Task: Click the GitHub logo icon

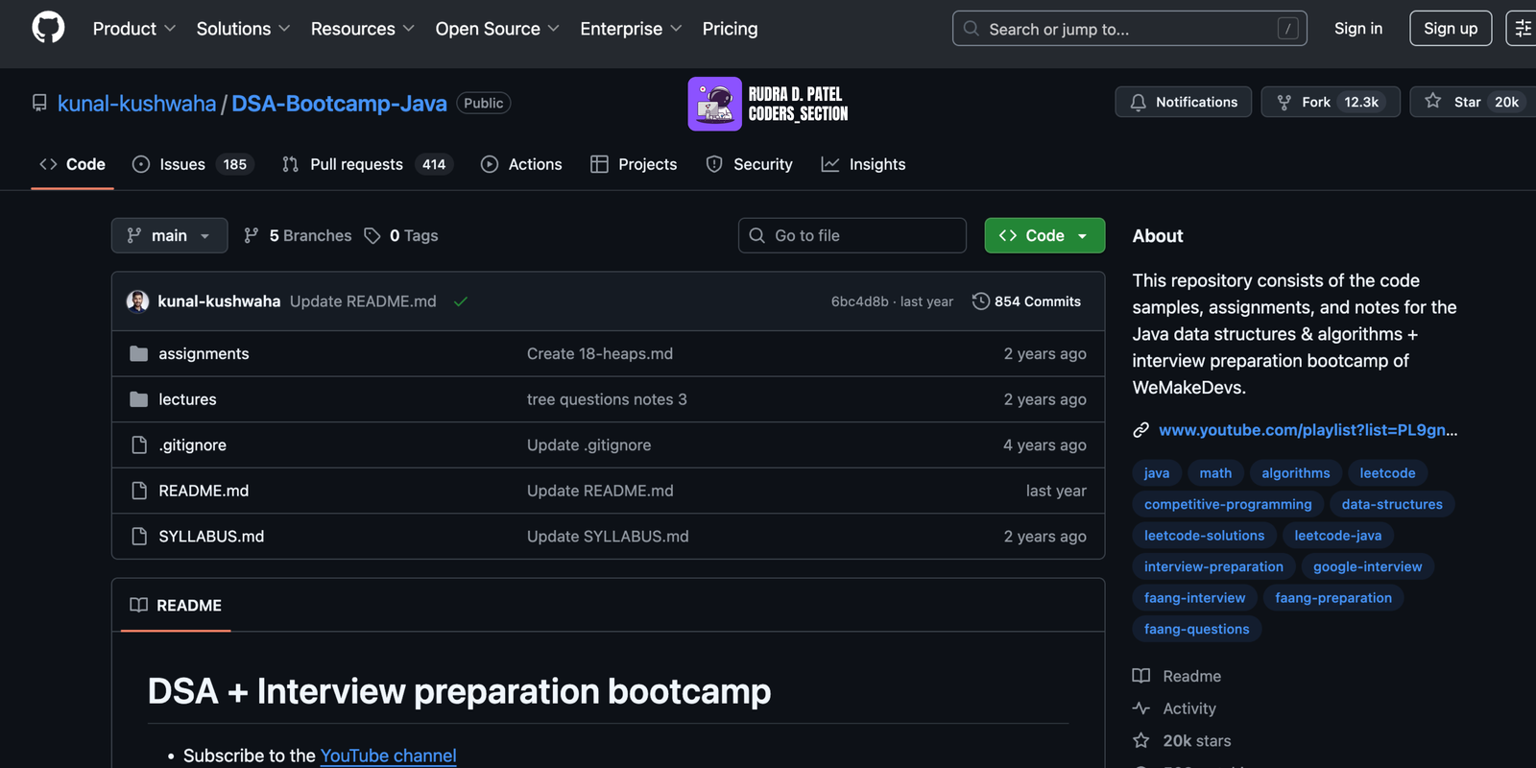Action: point(48,28)
